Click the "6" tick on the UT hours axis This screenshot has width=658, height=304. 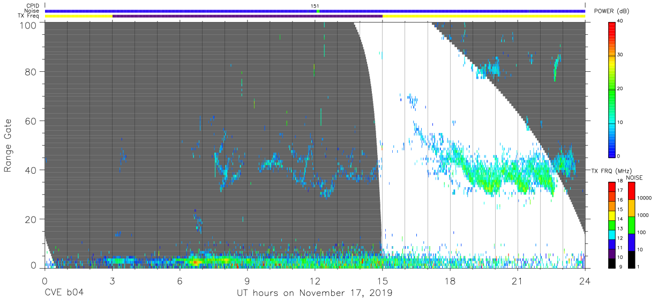180,280
